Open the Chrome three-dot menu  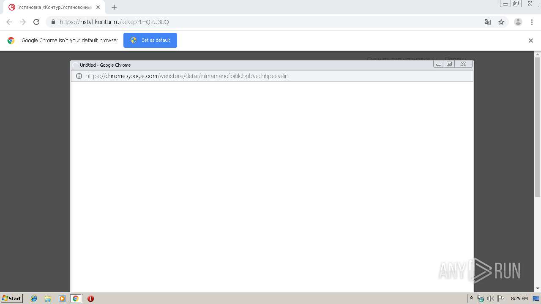point(531,22)
